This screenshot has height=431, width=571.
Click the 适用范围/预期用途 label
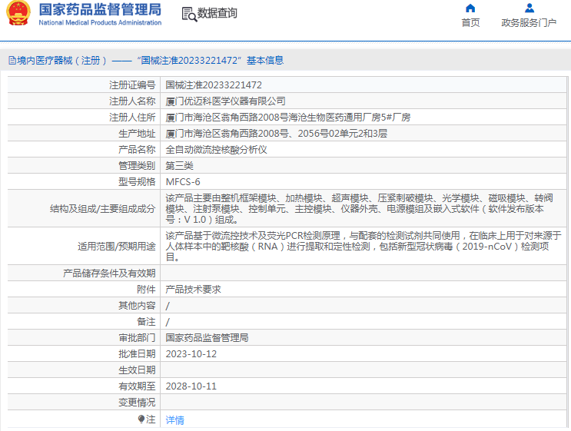(x=117, y=247)
